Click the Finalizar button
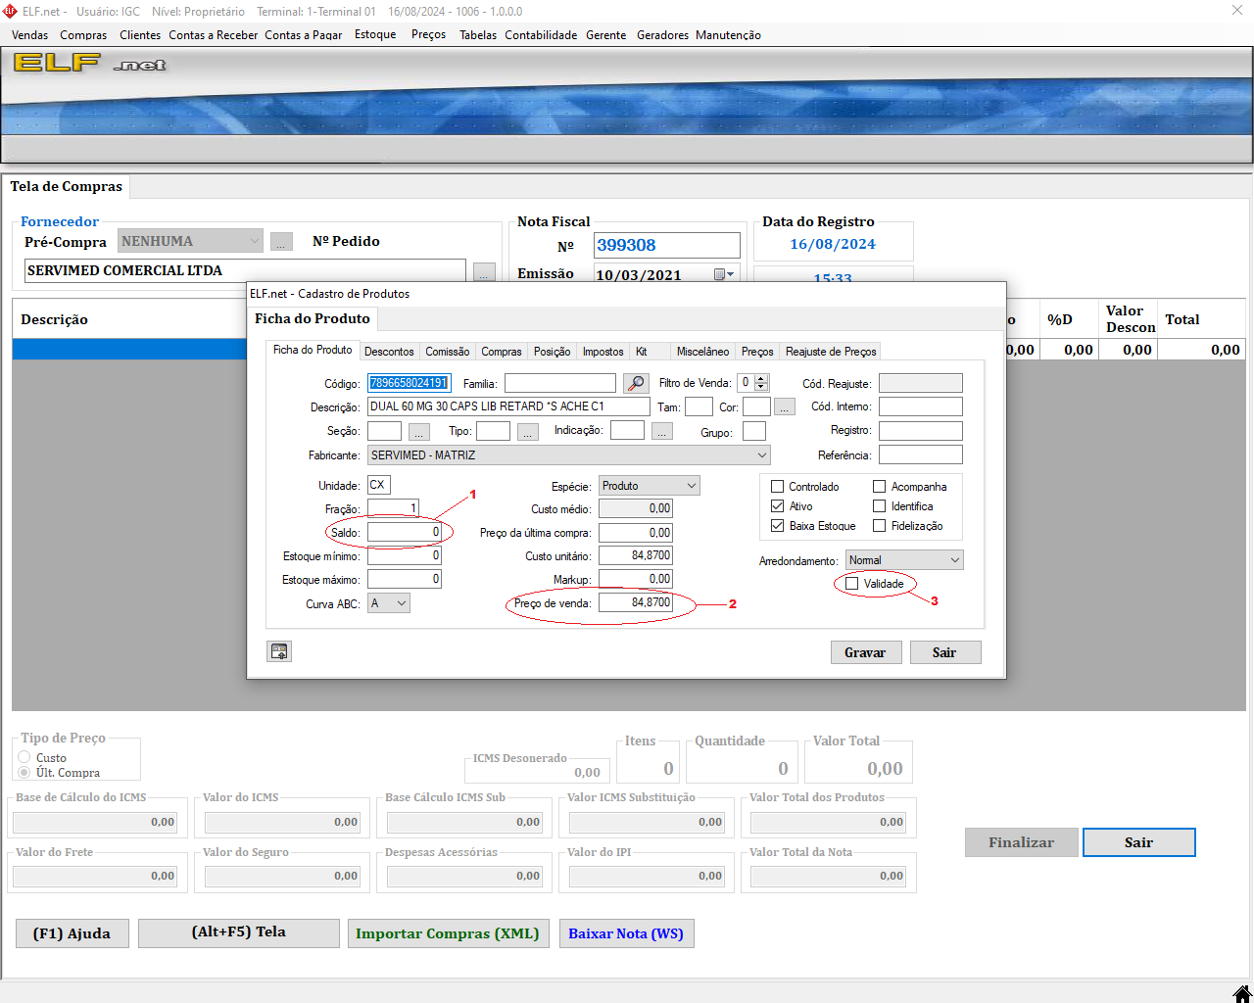The width and height of the screenshot is (1254, 1003). 1021,842
